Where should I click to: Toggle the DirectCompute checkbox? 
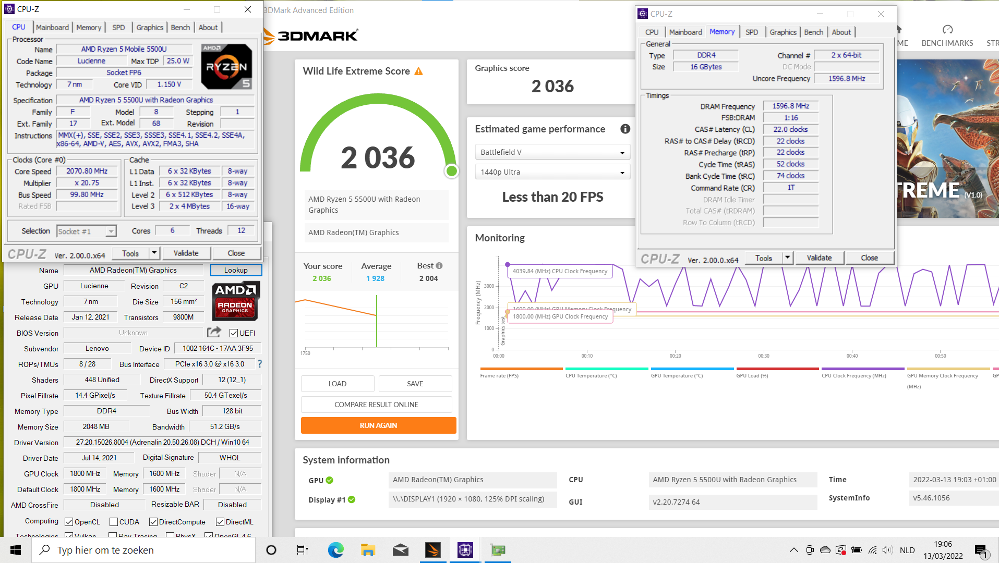coord(153,522)
